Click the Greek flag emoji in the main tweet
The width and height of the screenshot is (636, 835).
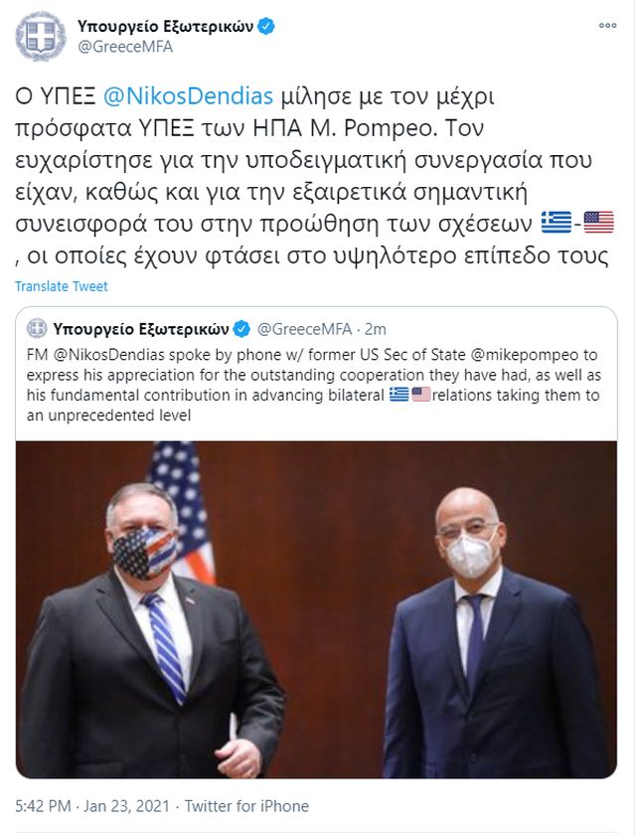[x=556, y=223]
